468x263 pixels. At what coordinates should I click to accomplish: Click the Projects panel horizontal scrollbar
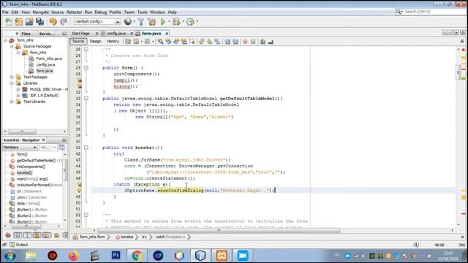pos(22,131)
